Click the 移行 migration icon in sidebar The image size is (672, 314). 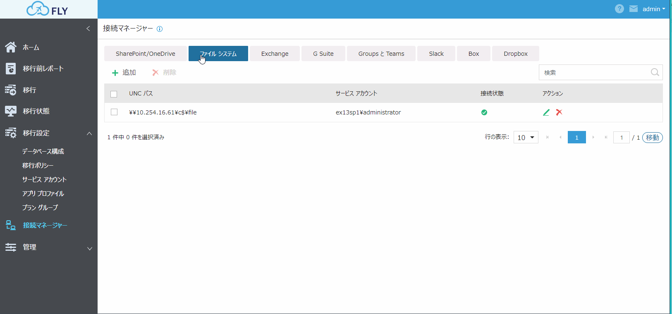coord(11,90)
